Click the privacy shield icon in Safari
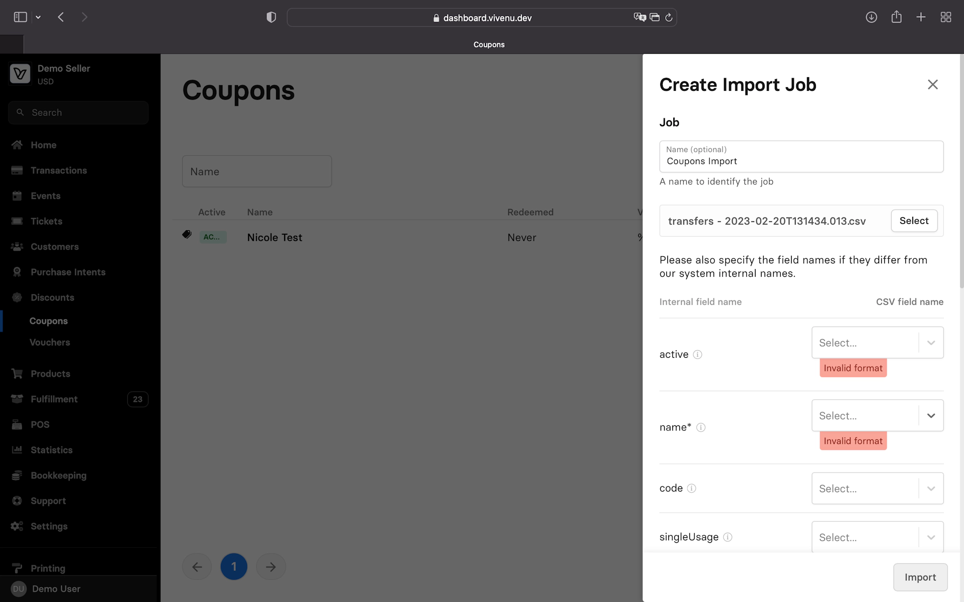 click(x=271, y=18)
